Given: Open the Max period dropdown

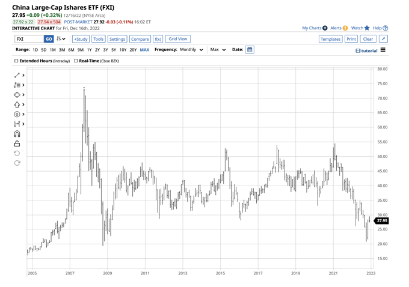Looking at the screenshot, I should [218, 49].
